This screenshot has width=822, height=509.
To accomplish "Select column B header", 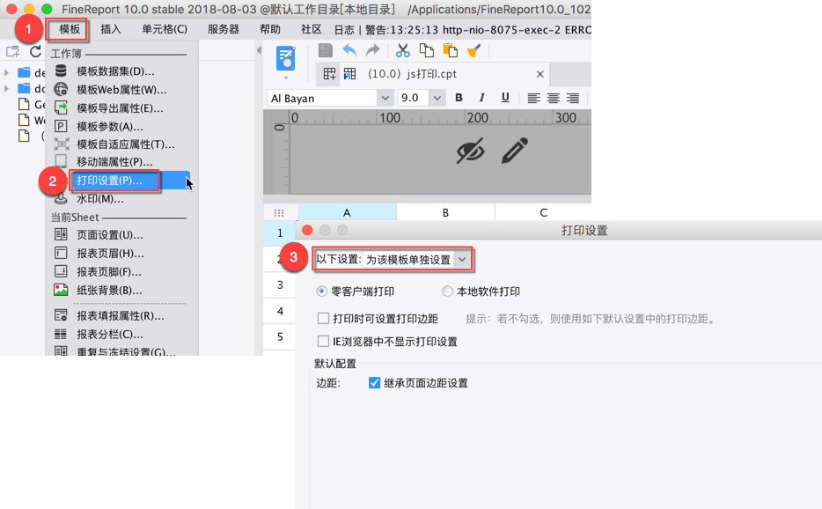I will click(x=445, y=212).
